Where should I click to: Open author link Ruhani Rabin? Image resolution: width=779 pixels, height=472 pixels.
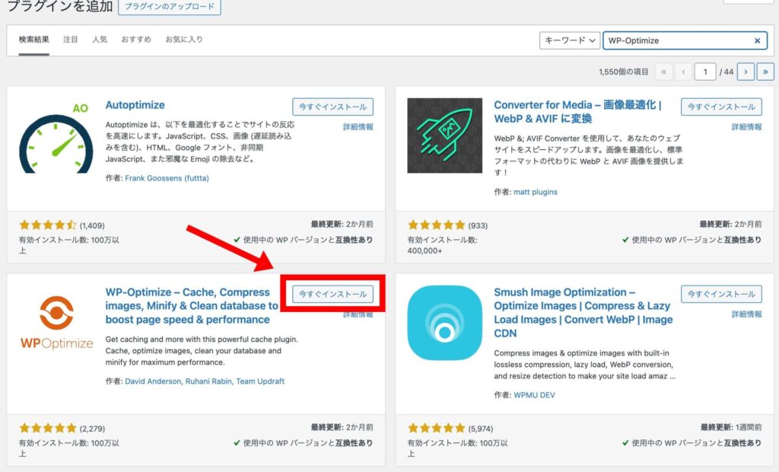pos(208,381)
